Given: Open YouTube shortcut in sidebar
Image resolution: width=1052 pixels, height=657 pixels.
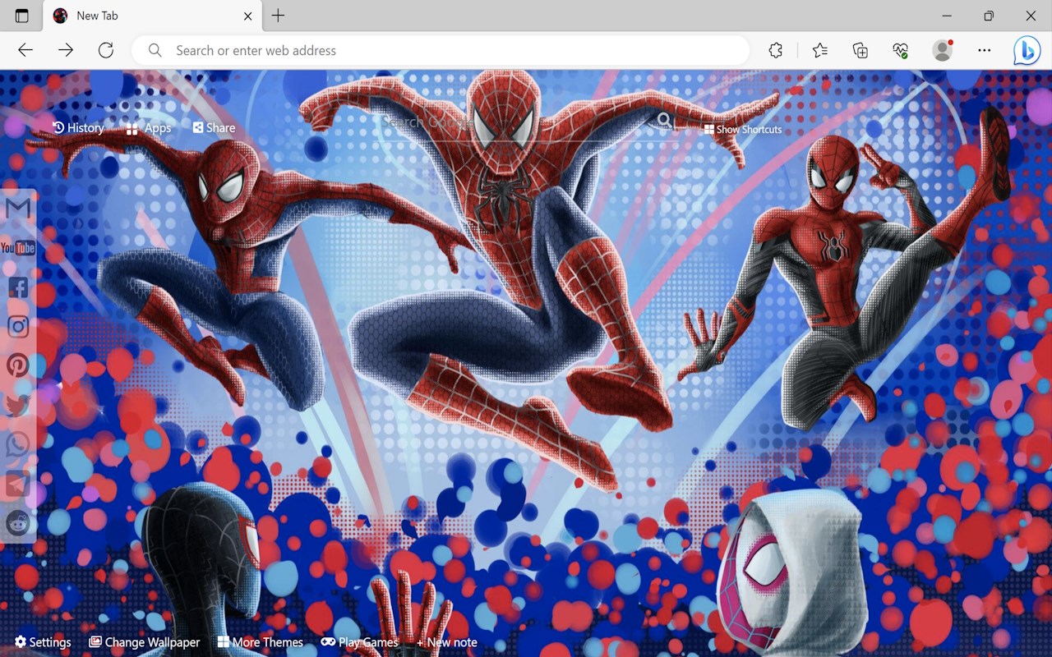Looking at the screenshot, I should pos(18,247).
